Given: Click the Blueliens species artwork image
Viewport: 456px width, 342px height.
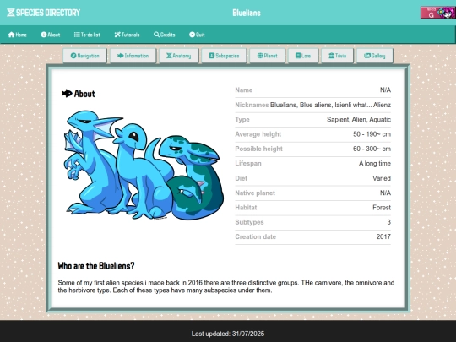Looking at the screenshot, I should [144, 165].
